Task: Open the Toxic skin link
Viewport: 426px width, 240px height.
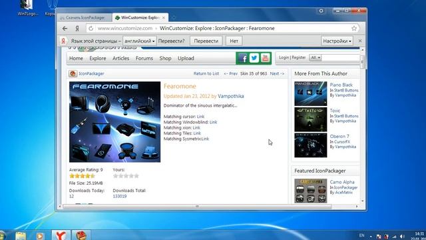Action: 335,111
